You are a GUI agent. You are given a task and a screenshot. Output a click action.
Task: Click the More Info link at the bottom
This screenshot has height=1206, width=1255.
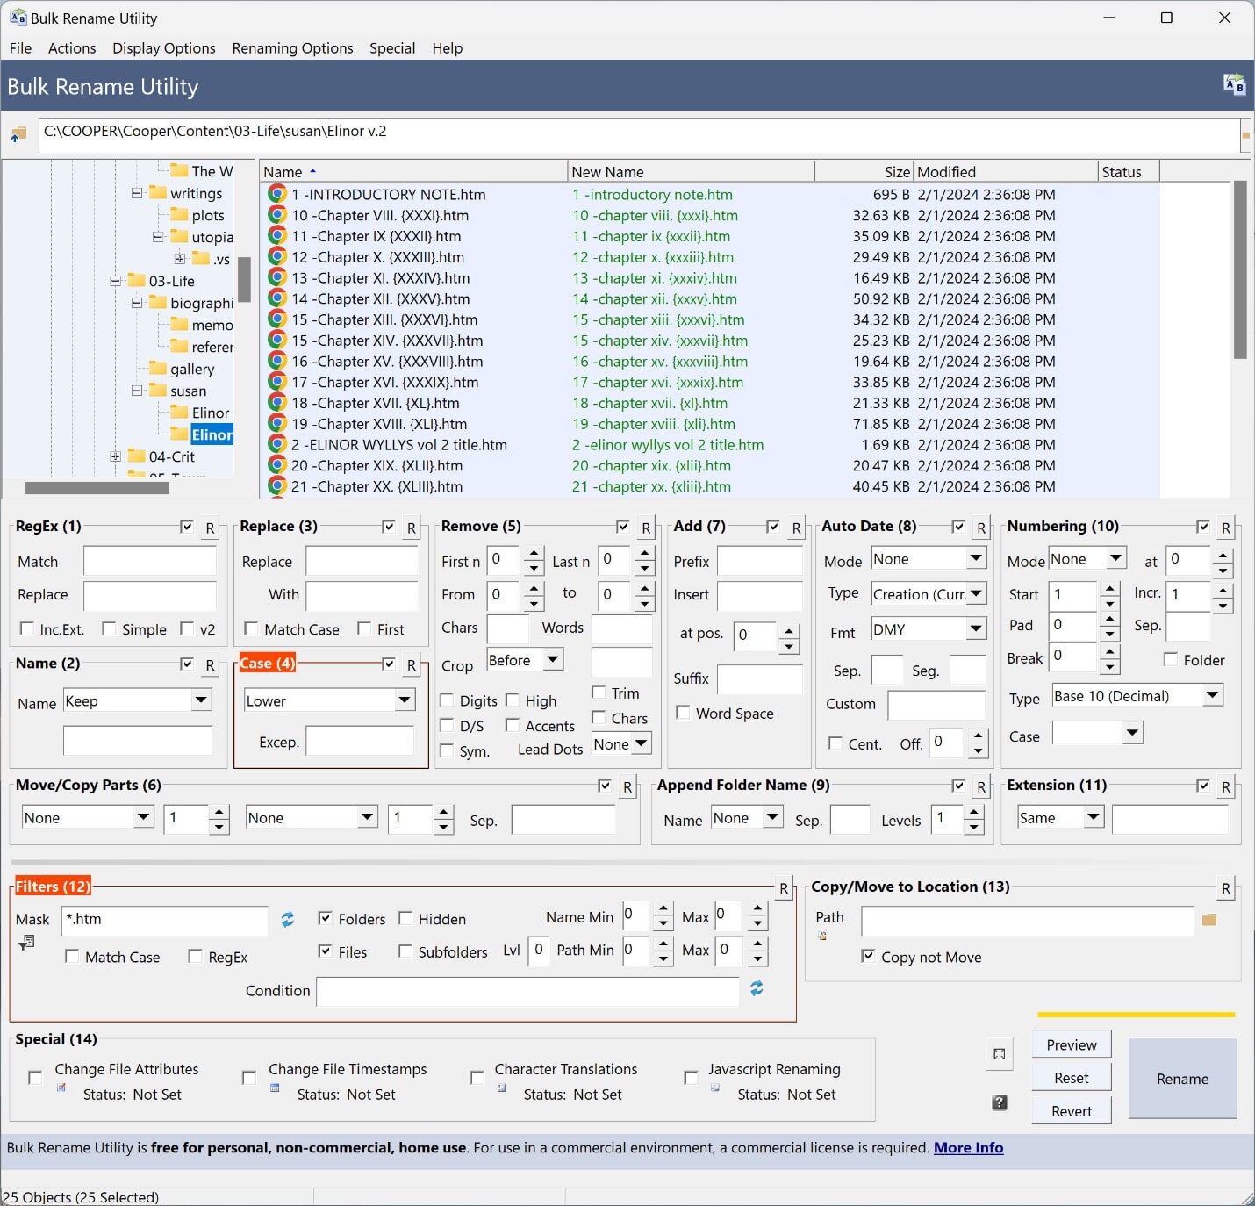click(968, 1147)
